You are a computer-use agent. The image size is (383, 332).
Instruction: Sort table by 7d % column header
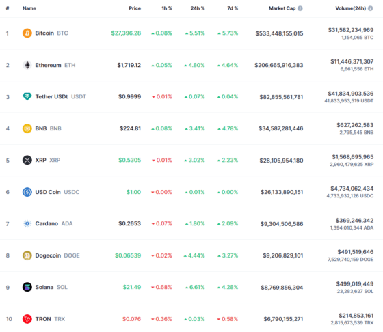pos(233,8)
